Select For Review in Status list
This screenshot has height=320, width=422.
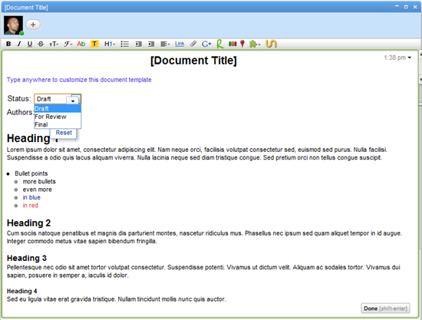click(x=58, y=117)
